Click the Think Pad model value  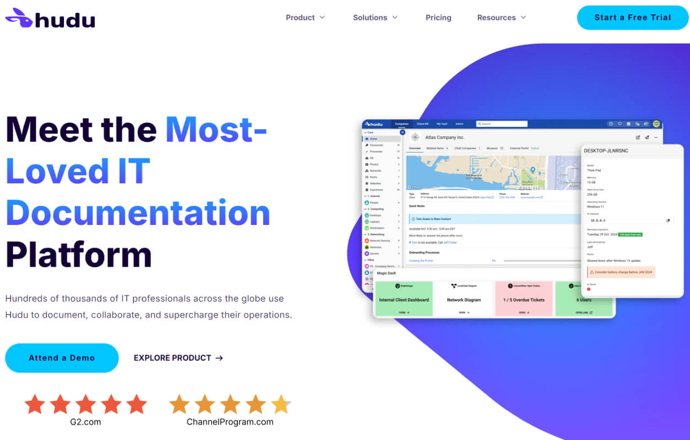click(594, 170)
